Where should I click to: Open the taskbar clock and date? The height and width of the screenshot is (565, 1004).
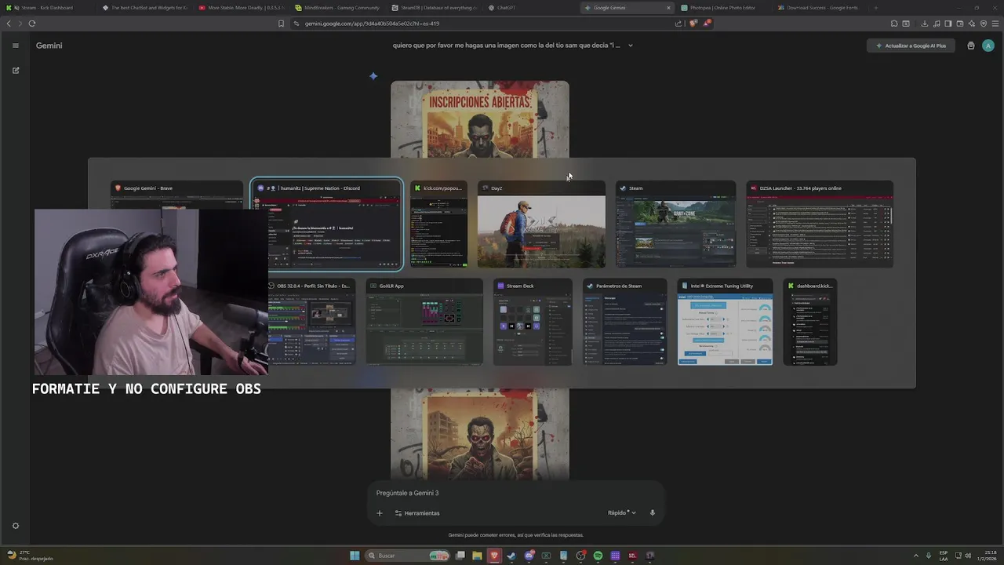pyautogui.click(x=988, y=556)
